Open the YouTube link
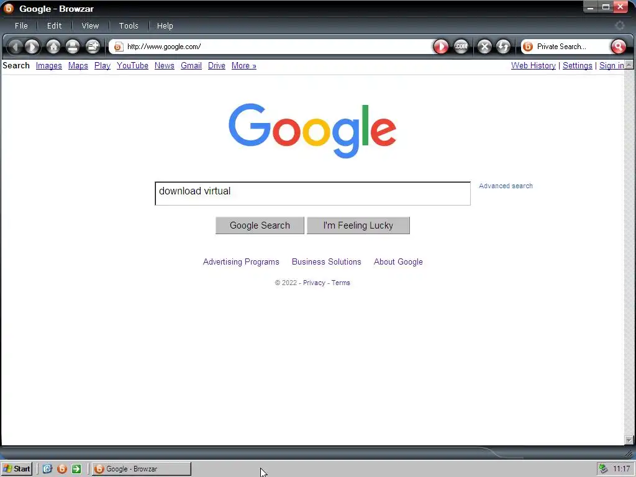 pyautogui.click(x=132, y=66)
